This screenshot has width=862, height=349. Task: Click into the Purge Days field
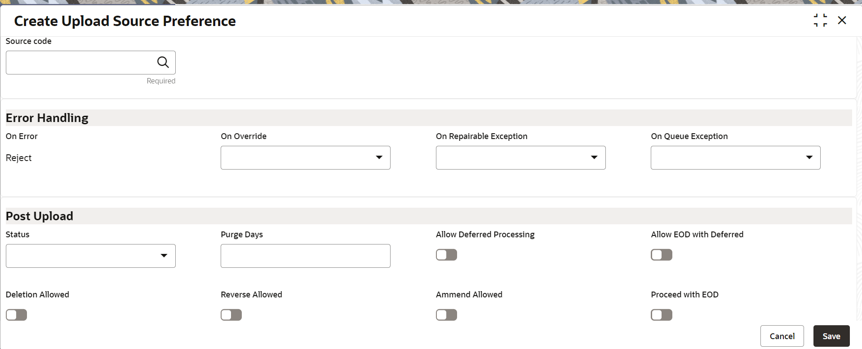coord(305,256)
